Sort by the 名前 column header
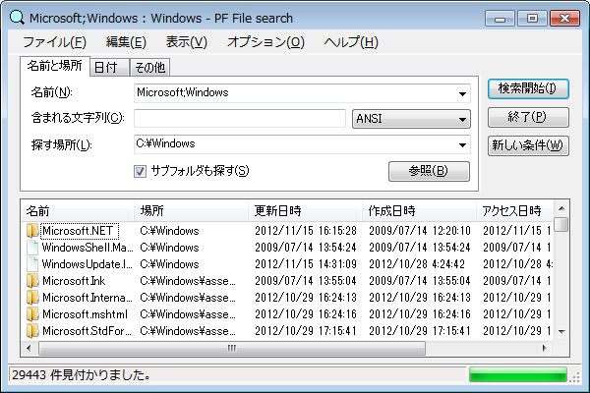The image size is (590, 393). [x=78, y=210]
